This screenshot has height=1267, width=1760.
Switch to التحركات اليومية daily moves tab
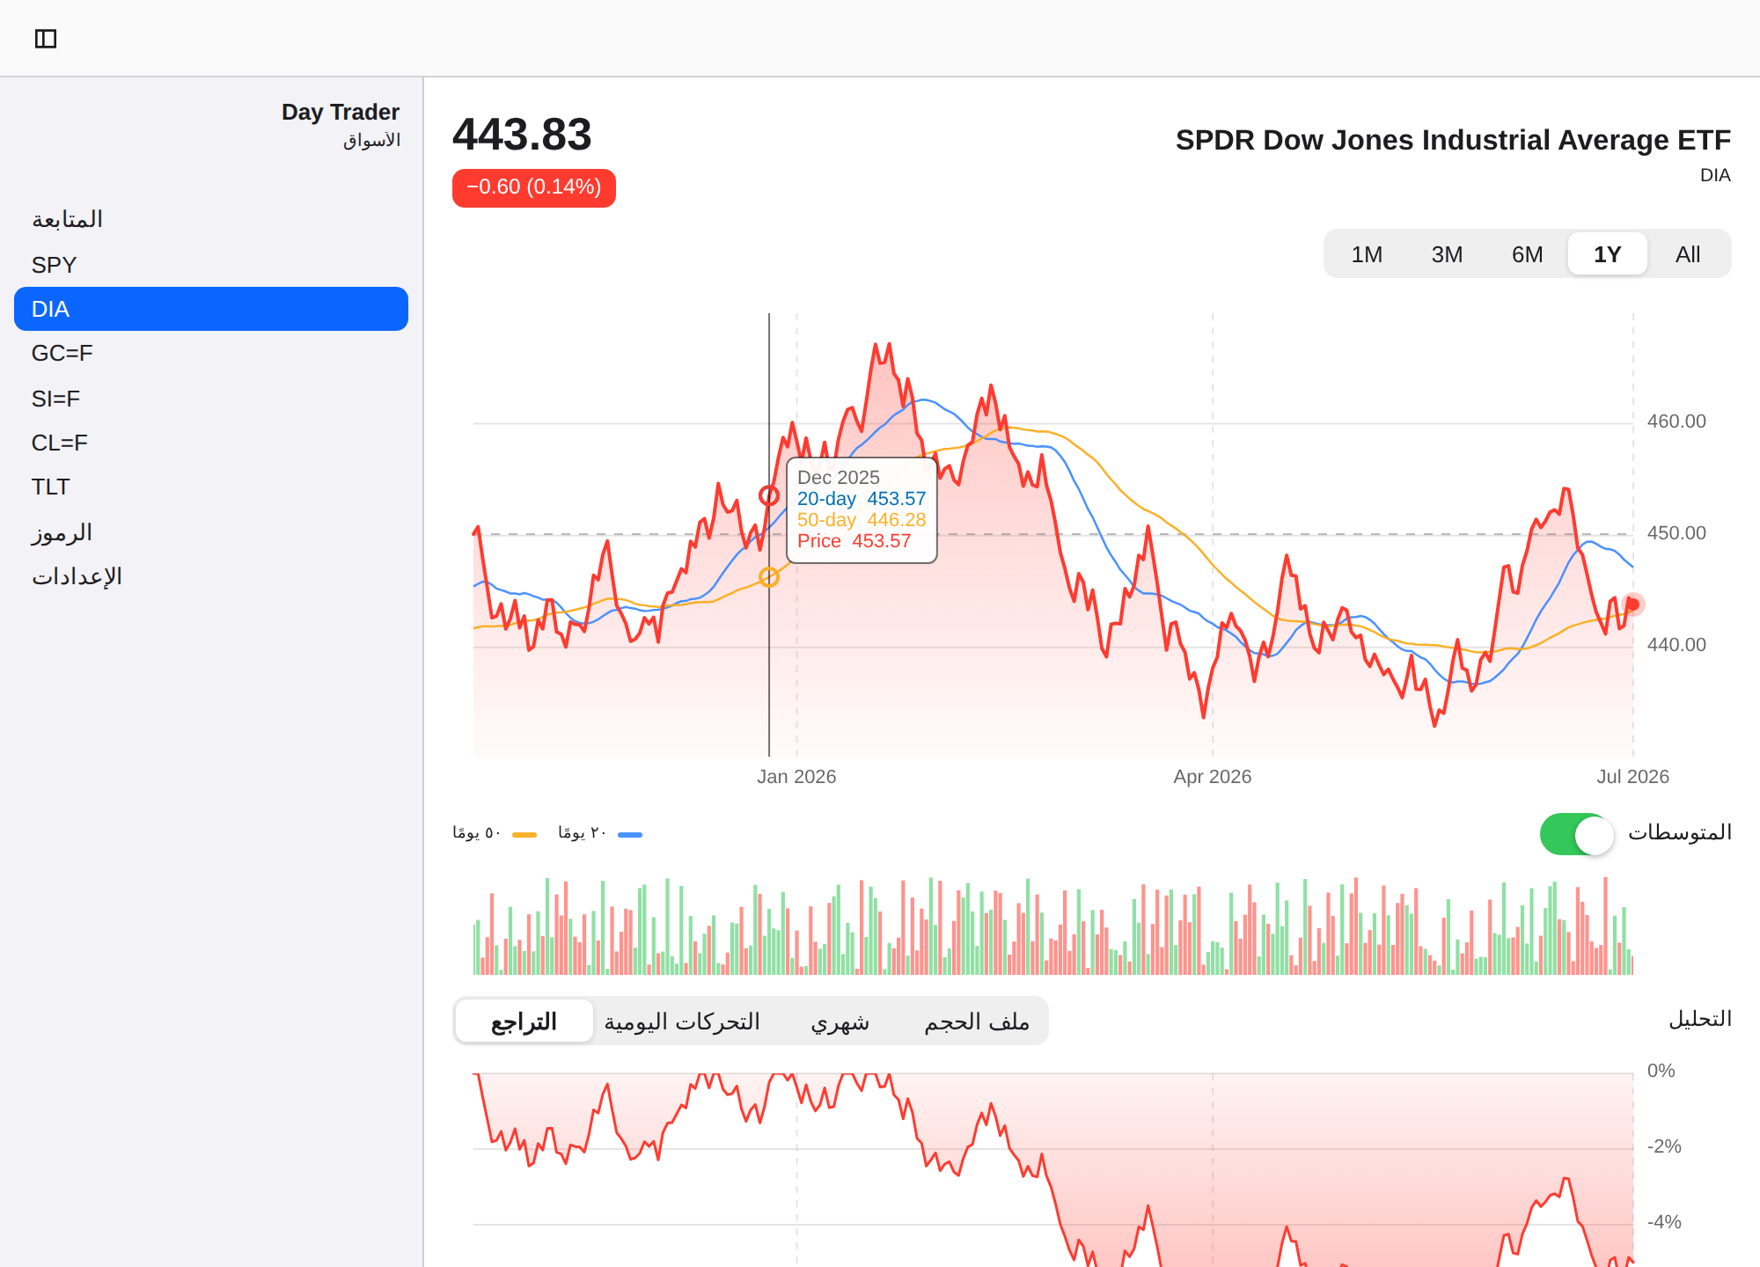coord(682,1022)
